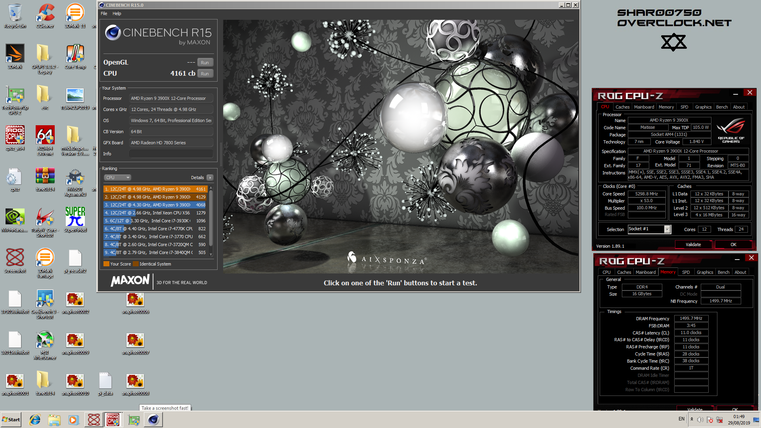The height and width of the screenshot is (428, 761).
Task: Open the File menu in Cinebench
Action: click(x=104, y=13)
